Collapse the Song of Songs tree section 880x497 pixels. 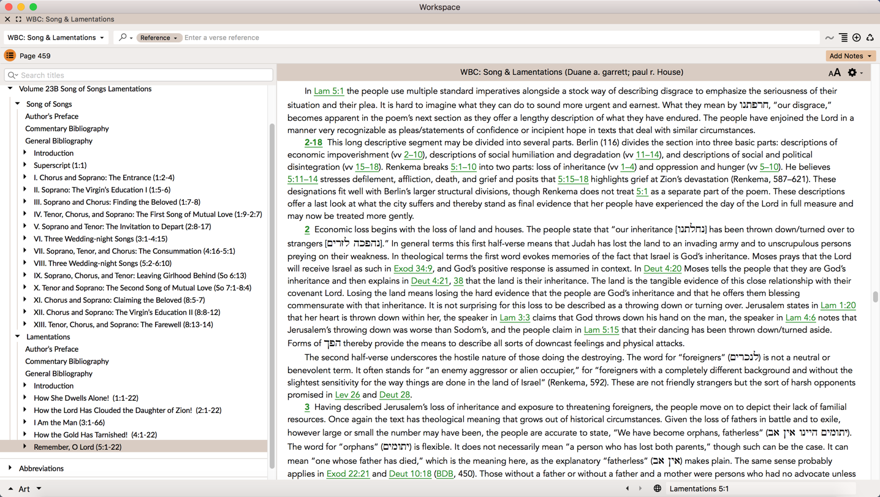click(18, 104)
